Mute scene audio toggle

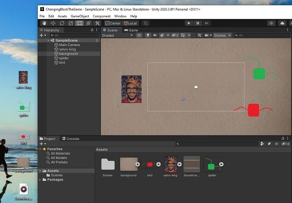(155, 35)
